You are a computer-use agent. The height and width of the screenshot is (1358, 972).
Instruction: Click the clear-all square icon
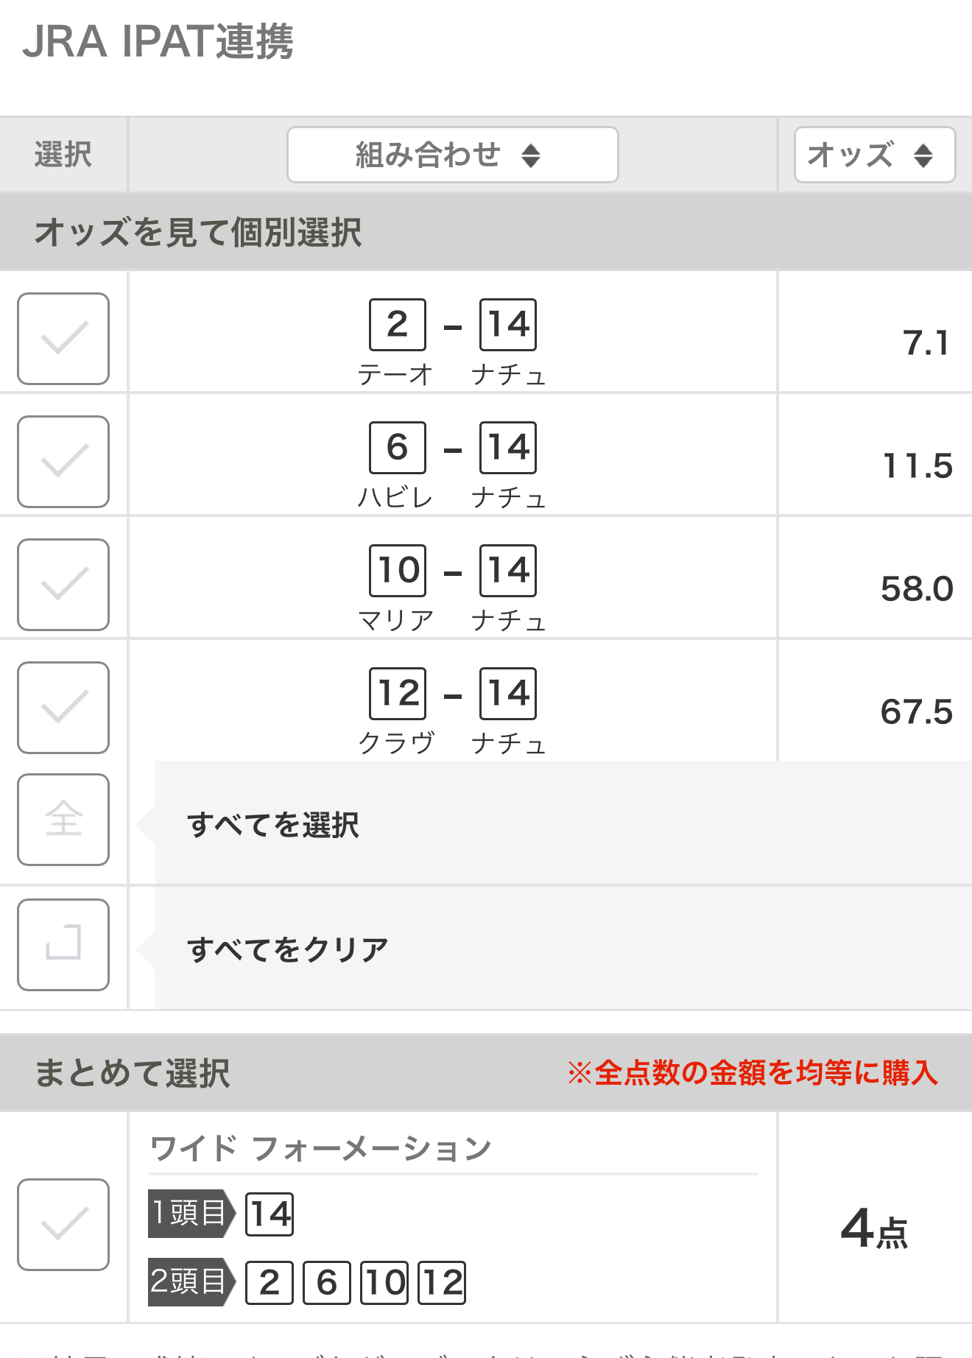click(63, 945)
